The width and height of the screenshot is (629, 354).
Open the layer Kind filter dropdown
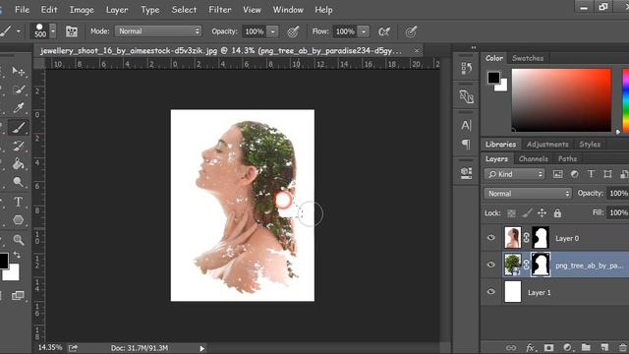point(515,174)
